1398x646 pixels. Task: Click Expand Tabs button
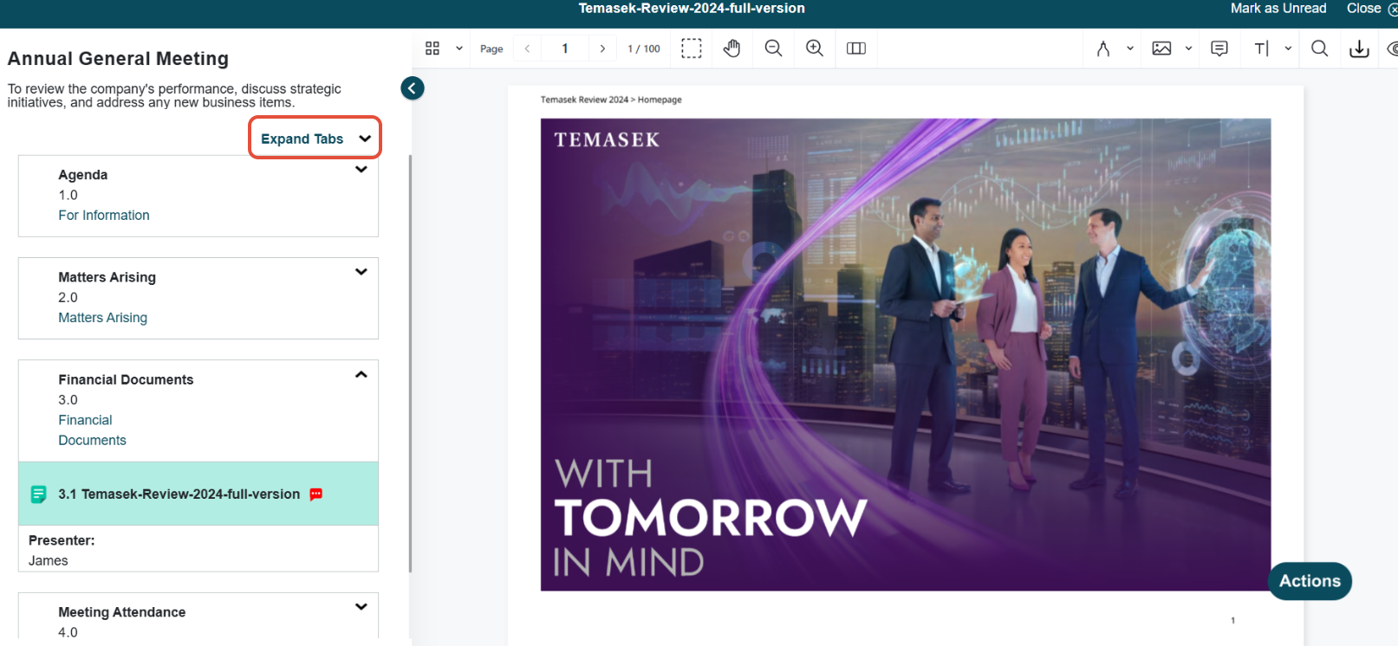pos(315,138)
